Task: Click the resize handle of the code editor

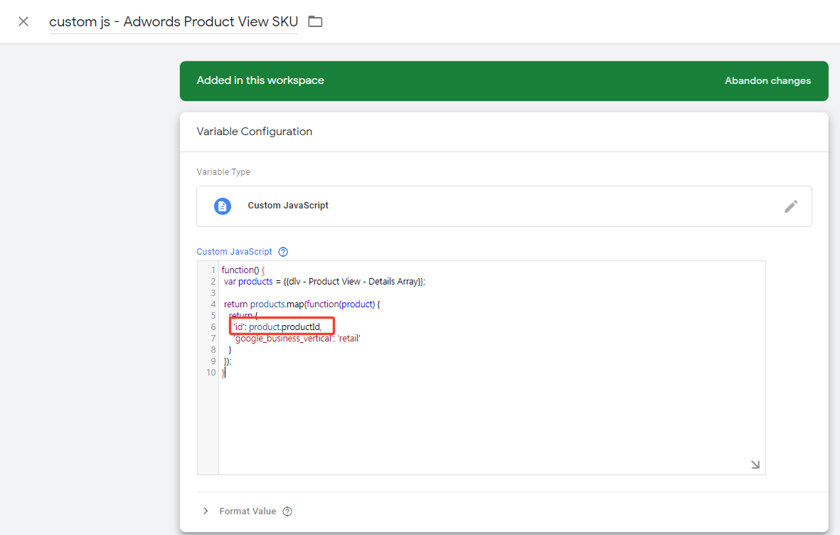Action: click(x=755, y=465)
